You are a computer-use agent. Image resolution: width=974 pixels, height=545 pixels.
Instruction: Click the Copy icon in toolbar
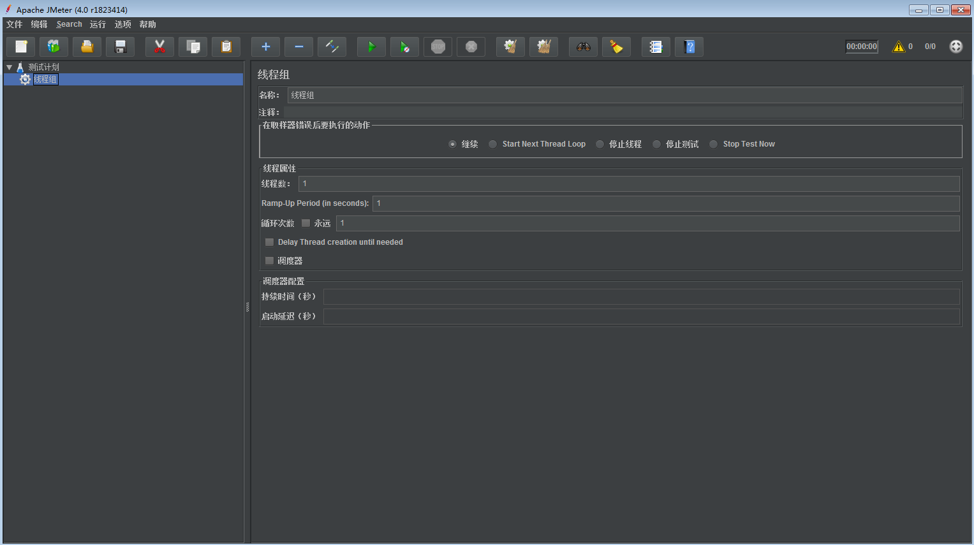(x=193, y=47)
